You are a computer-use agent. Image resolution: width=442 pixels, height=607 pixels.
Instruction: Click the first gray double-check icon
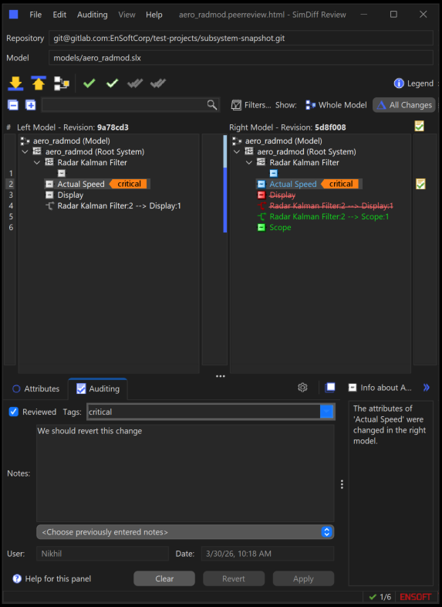click(135, 83)
